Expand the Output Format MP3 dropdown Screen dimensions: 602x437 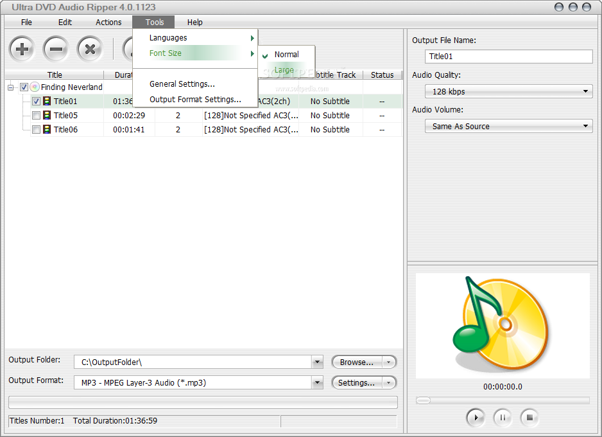pyautogui.click(x=317, y=383)
